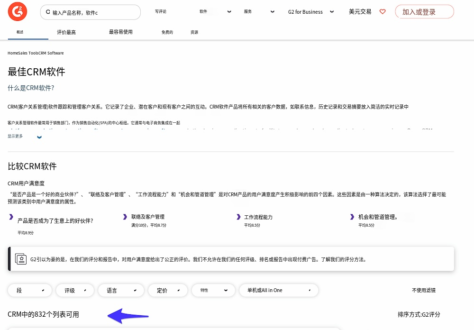Image resolution: width=474 pixels, height=330 pixels.
Task: Open the 单机或All in One dropdown
Action: pyautogui.click(x=279, y=290)
